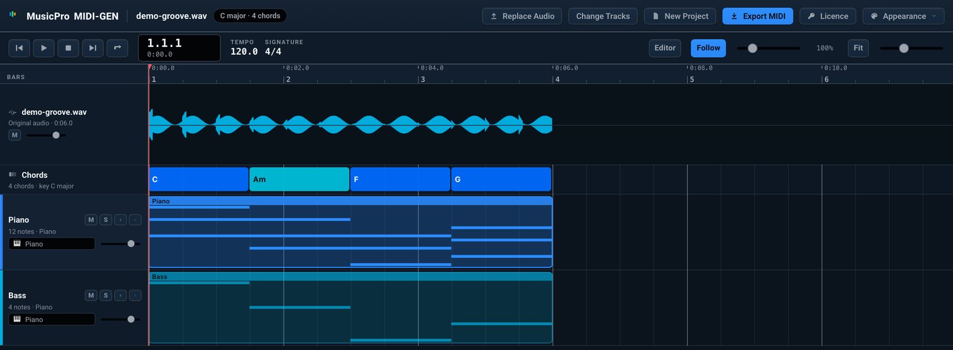Click the tempo value 120.0
953x350 pixels.
pyautogui.click(x=244, y=52)
